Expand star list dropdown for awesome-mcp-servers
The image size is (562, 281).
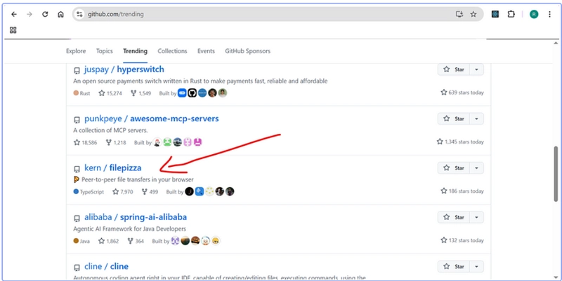pyautogui.click(x=477, y=118)
